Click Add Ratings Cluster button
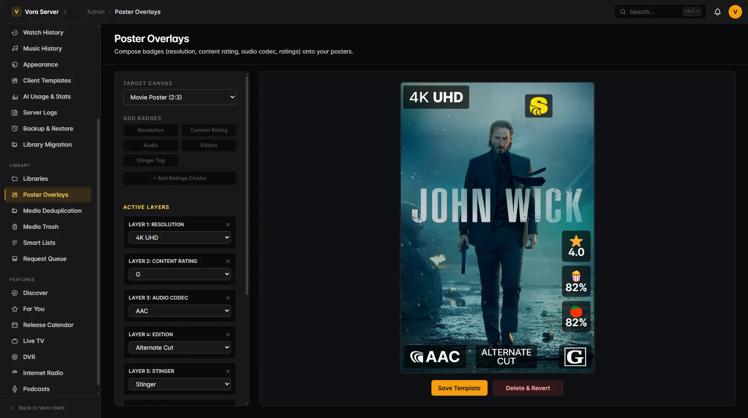This screenshot has height=418, width=748. click(x=180, y=178)
